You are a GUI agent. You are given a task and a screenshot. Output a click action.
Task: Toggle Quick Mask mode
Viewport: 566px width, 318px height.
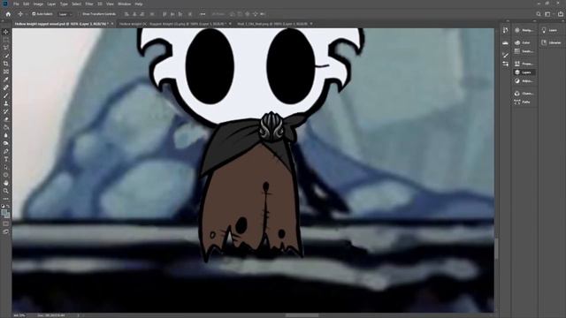(x=6, y=223)
